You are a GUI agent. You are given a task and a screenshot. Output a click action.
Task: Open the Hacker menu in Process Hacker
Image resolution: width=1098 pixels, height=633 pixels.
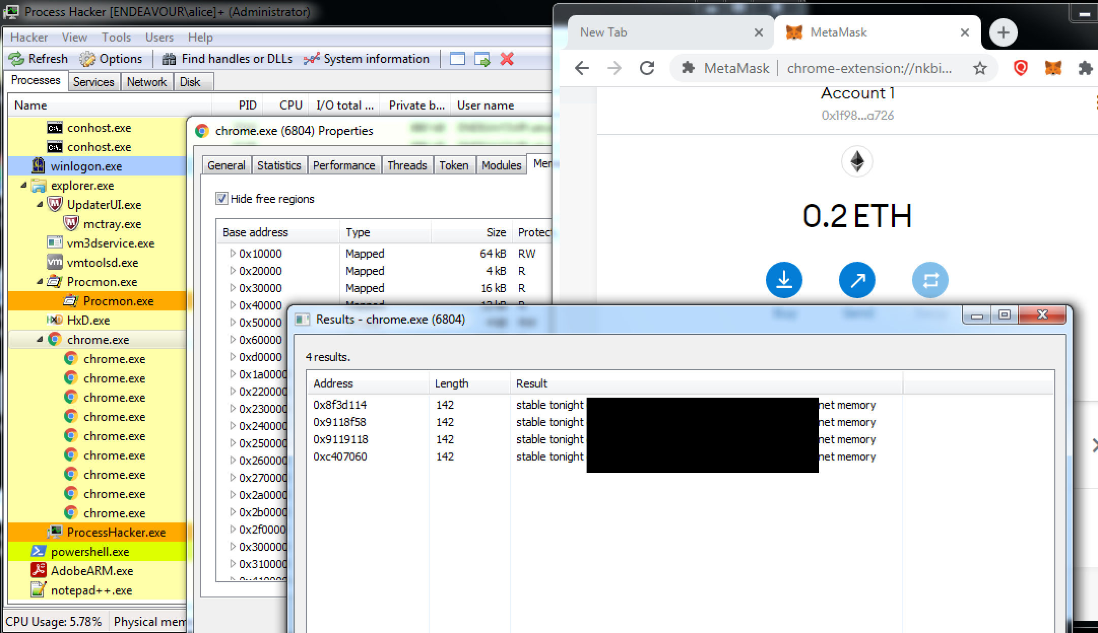[28, 37]
